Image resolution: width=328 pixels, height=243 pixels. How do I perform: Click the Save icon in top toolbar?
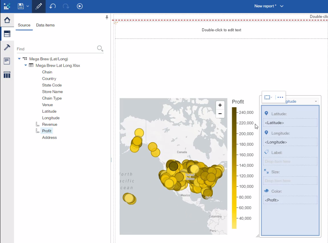click(21, 6)
